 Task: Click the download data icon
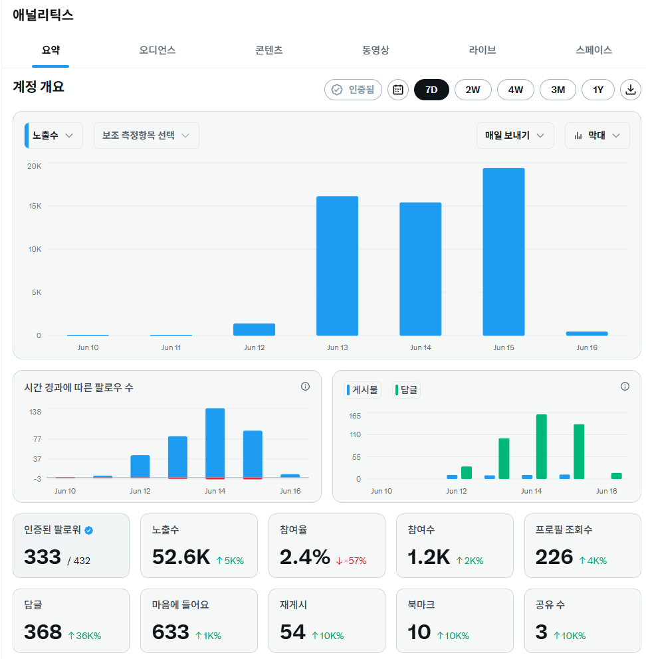click(631, 90)
